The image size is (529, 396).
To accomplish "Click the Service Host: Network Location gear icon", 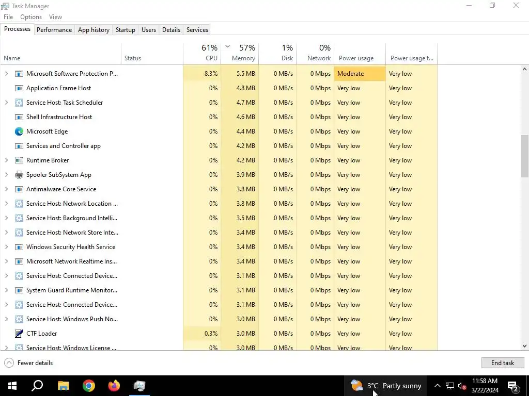I will tap(19, 203).
